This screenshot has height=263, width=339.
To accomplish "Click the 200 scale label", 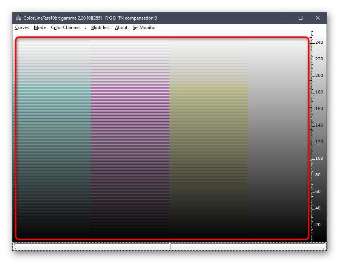I will [x=319, y=75].
